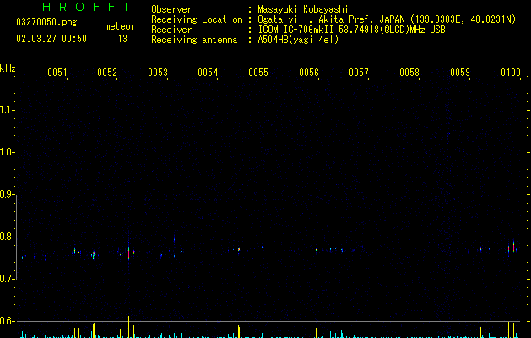Screen dimensions: 531x338
Task: Click antenna value A504HB(yagi 4el)
Action: click(298, 40)
